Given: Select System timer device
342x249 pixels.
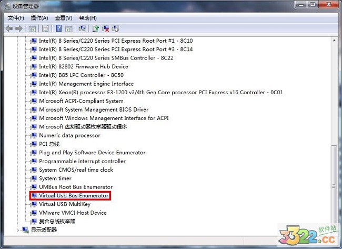Looking at the screenshot, I should click(55, 178).
